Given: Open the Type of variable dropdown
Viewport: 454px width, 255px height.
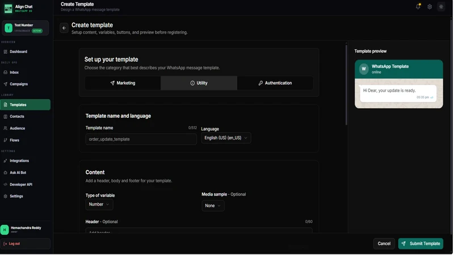Looking at the screenshot, I should [x=99, y=205].
